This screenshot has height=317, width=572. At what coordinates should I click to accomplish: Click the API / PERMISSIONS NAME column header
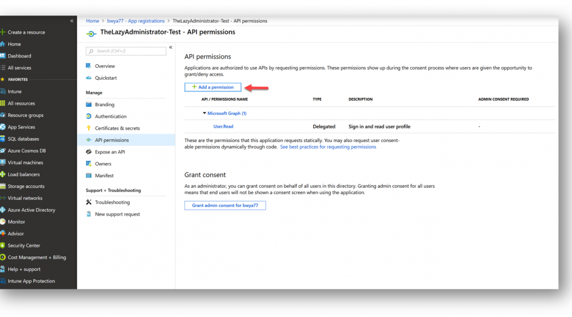click(225, 99)
